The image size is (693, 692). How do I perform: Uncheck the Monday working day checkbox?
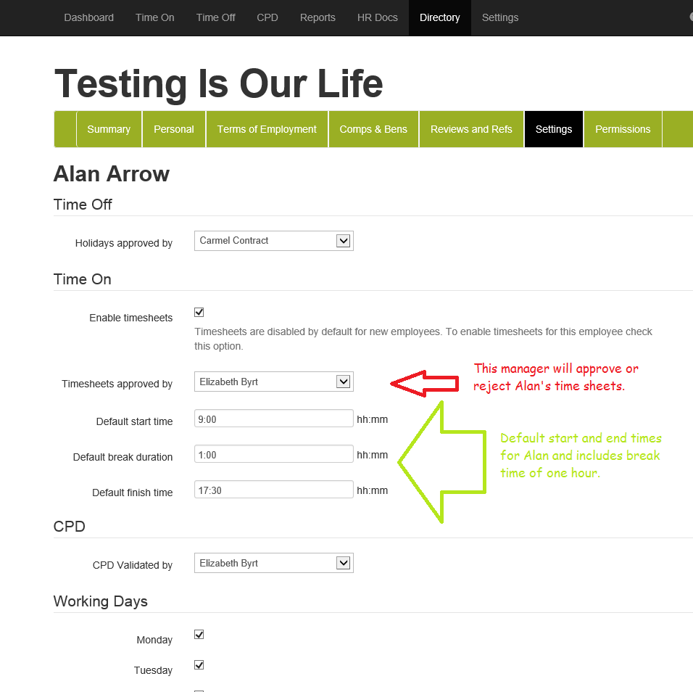coord(199,635)
